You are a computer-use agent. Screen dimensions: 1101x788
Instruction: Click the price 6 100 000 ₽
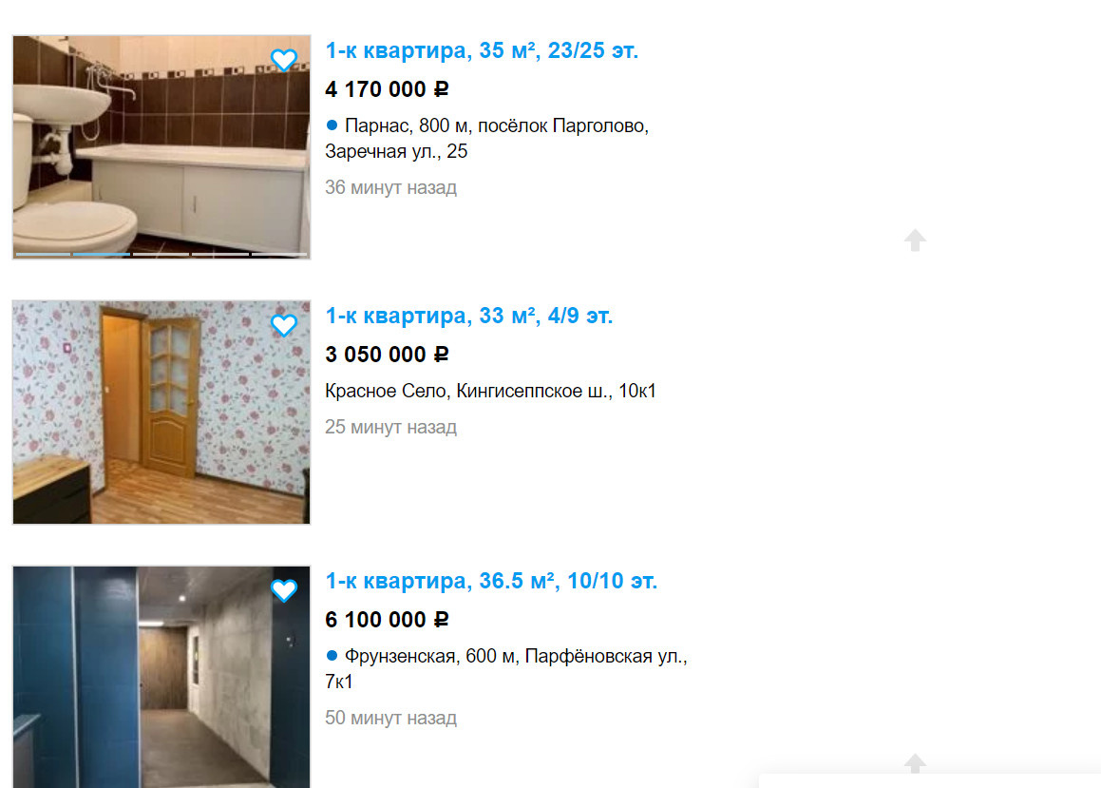tap(387, 620)
